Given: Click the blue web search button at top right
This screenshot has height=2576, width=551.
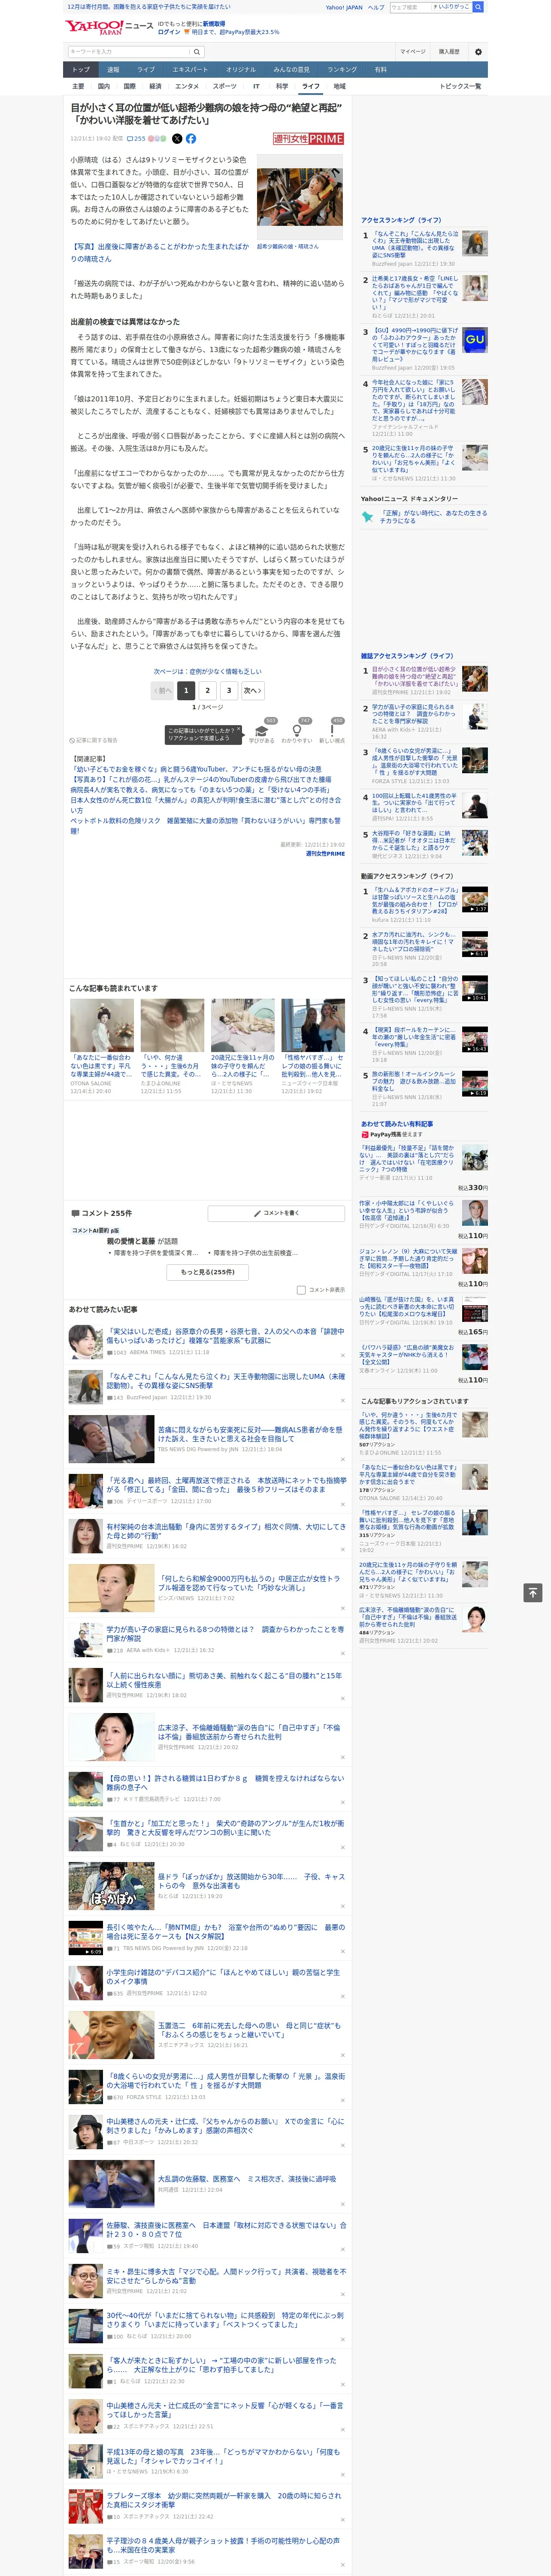Looking at the screenshot, I should 478,7.
